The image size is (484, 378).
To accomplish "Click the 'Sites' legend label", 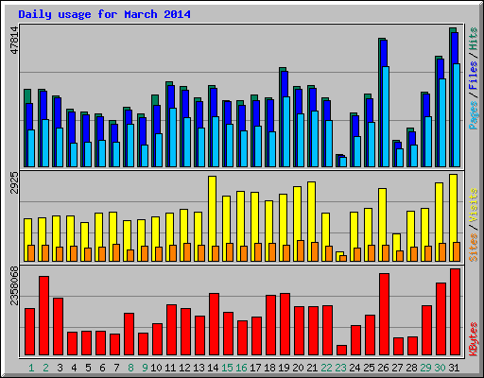I will (473, 248).
